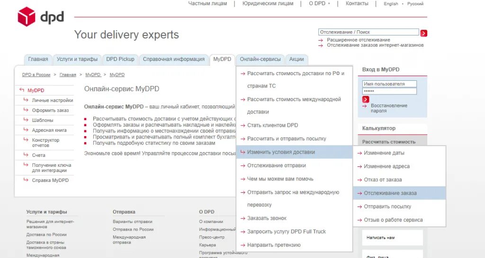Focus the password field in MyDPD login
485x258 pixels.
pyautogui.click(x=389, y=91)
